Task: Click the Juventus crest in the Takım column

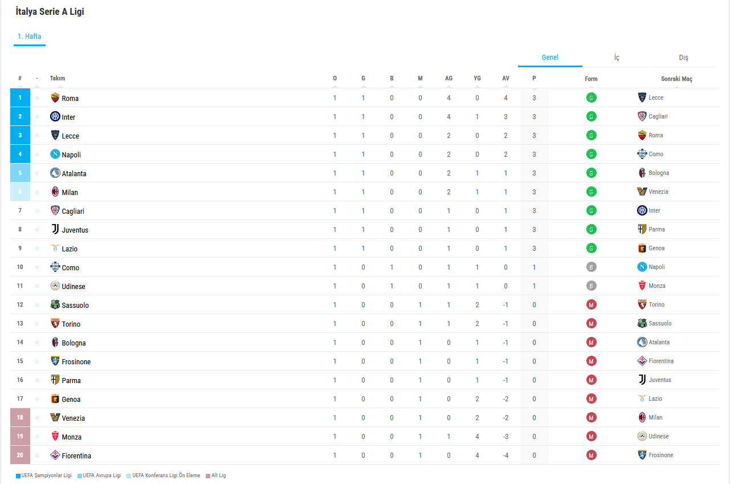Action: 55,229
